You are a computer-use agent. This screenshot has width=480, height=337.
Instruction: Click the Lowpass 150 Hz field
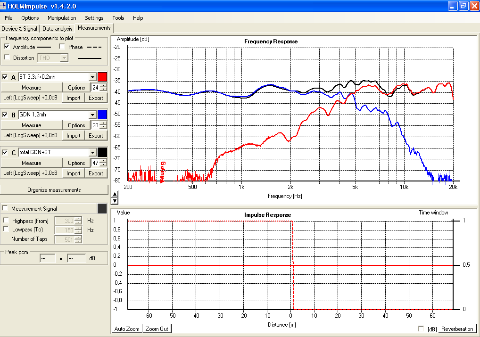(x=68, y=230)
